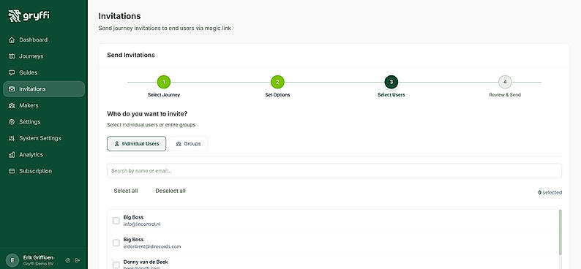Click the email eldontrent@ldirecords.com
Viewport: 581px width, 269px height.
tap(152, 246)
